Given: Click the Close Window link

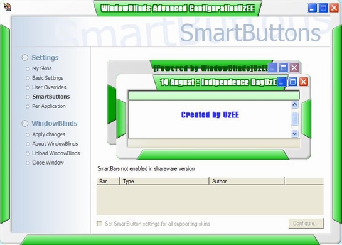Looking at the screenshot, I should pyautogui.click(x=48, y=163).
